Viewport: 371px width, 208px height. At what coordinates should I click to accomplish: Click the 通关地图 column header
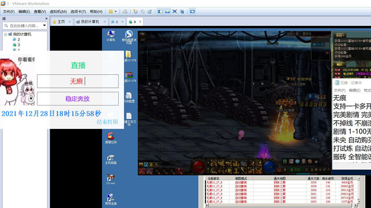coord(280,178)
